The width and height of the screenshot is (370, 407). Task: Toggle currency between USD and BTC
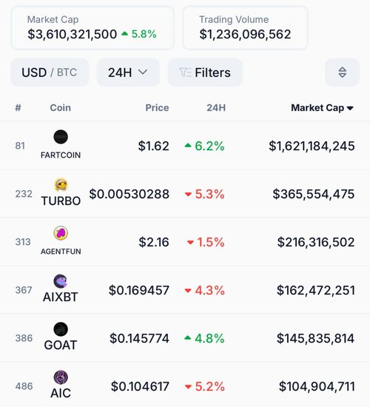[x=50, y=73]
